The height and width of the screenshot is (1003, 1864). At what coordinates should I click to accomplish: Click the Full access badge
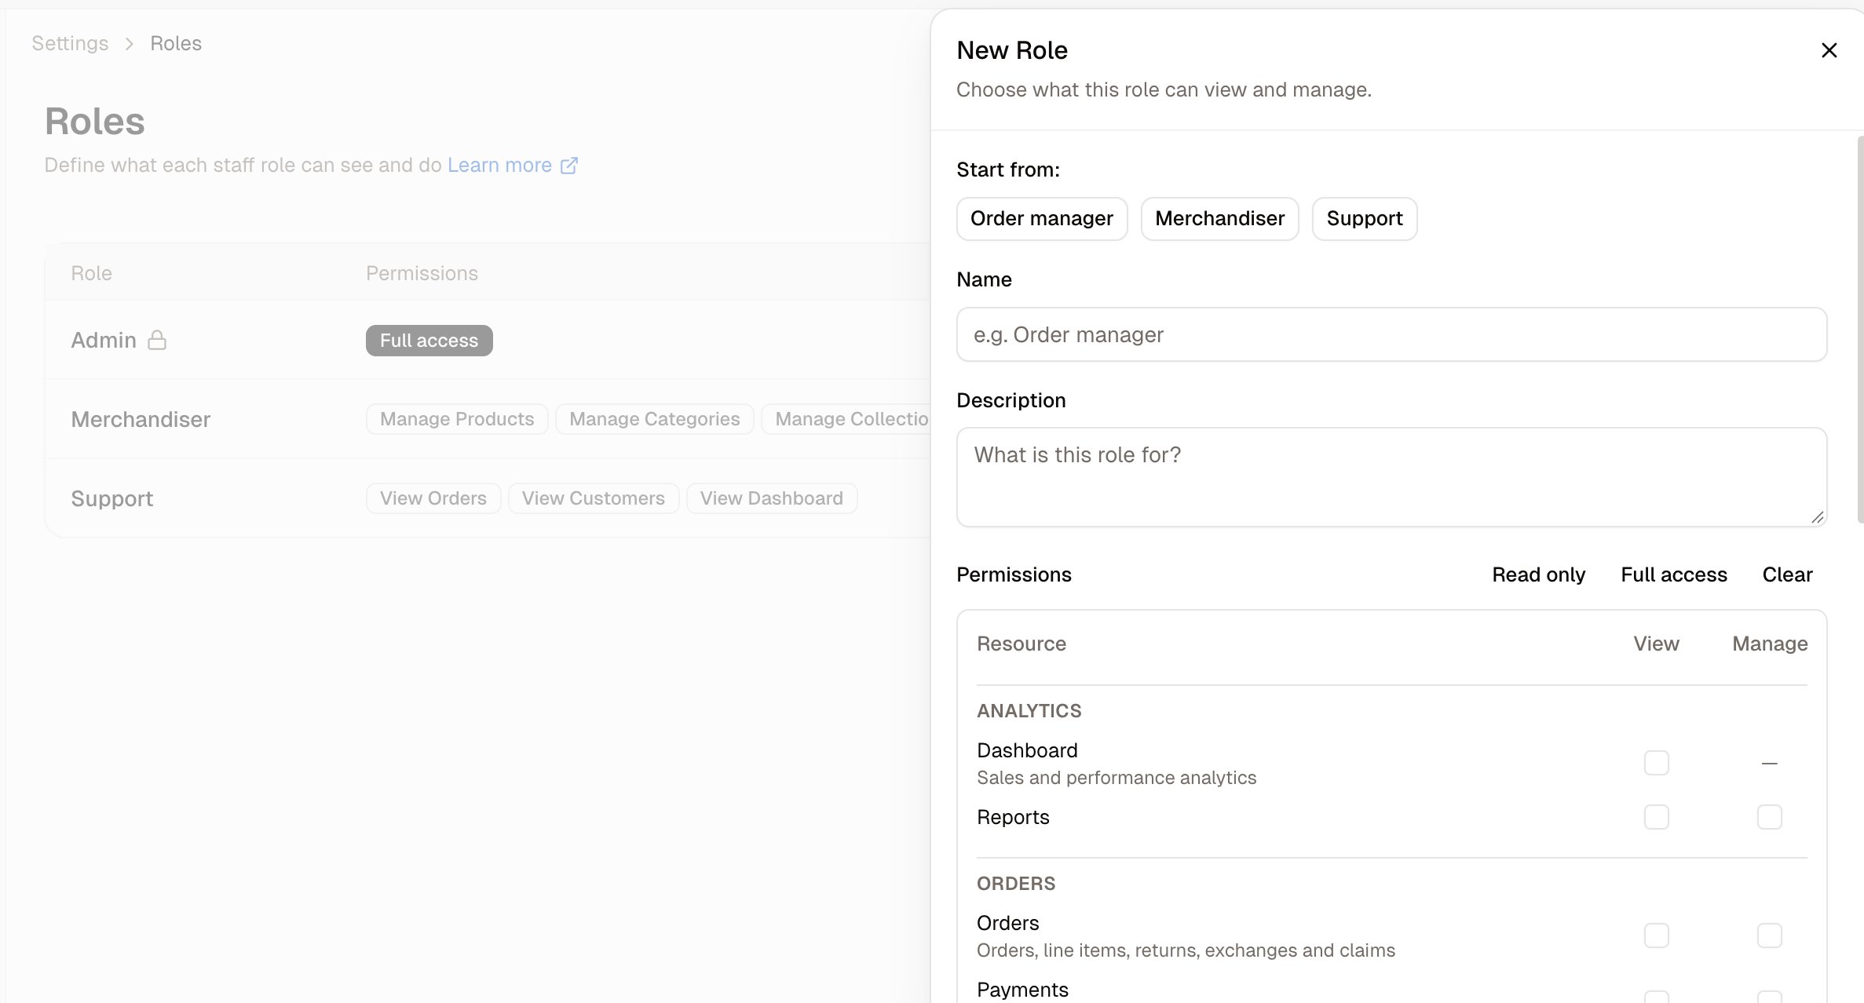coord(429,341)
